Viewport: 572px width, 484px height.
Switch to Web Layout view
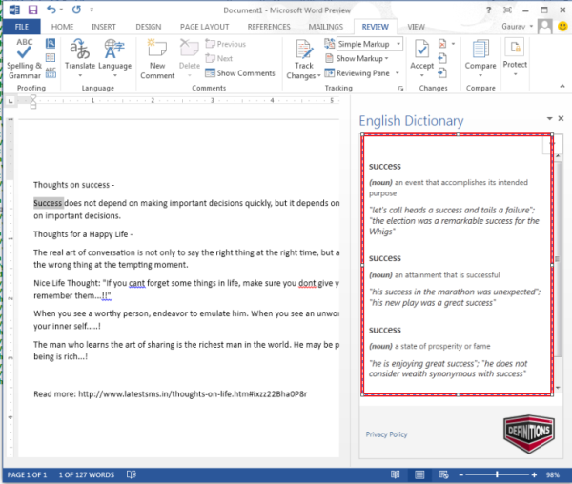tap(443, 474)
